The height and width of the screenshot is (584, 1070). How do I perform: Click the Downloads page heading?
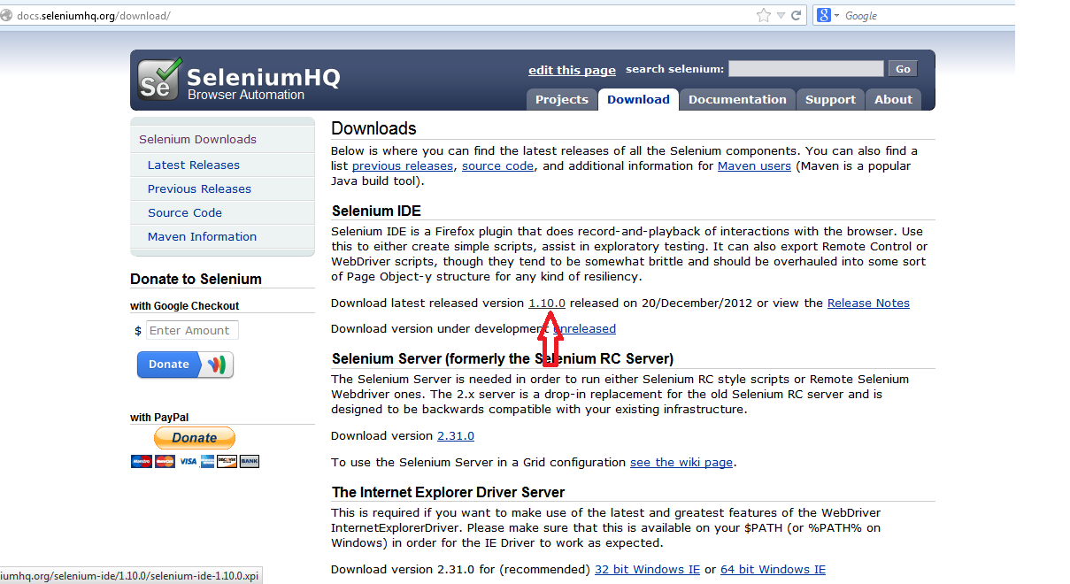pyautogui.click(x=373, y=128)
